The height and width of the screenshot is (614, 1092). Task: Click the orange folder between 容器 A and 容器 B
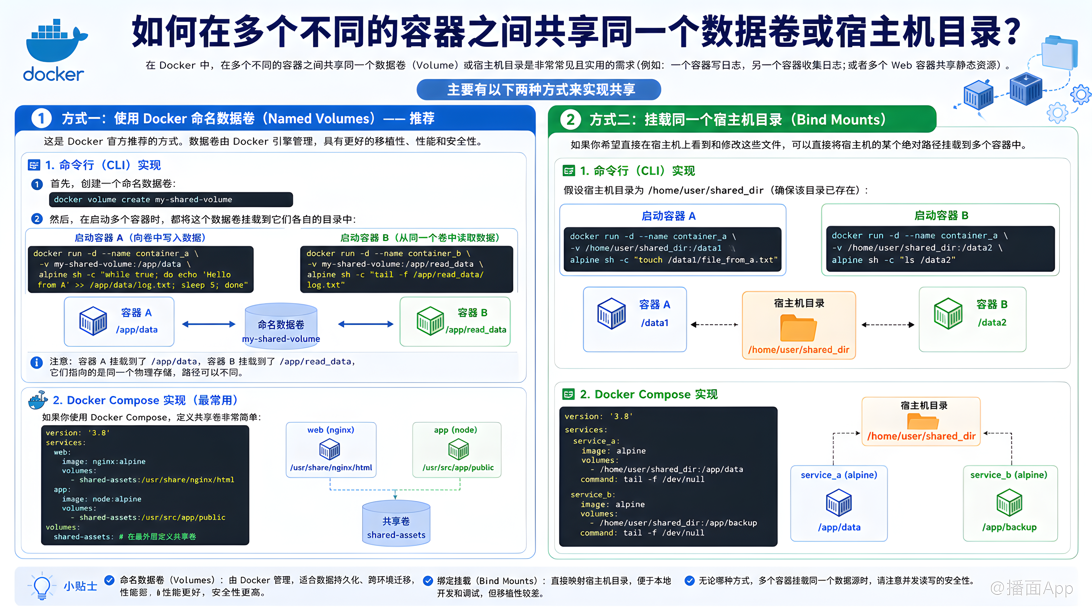pos(798,328)
